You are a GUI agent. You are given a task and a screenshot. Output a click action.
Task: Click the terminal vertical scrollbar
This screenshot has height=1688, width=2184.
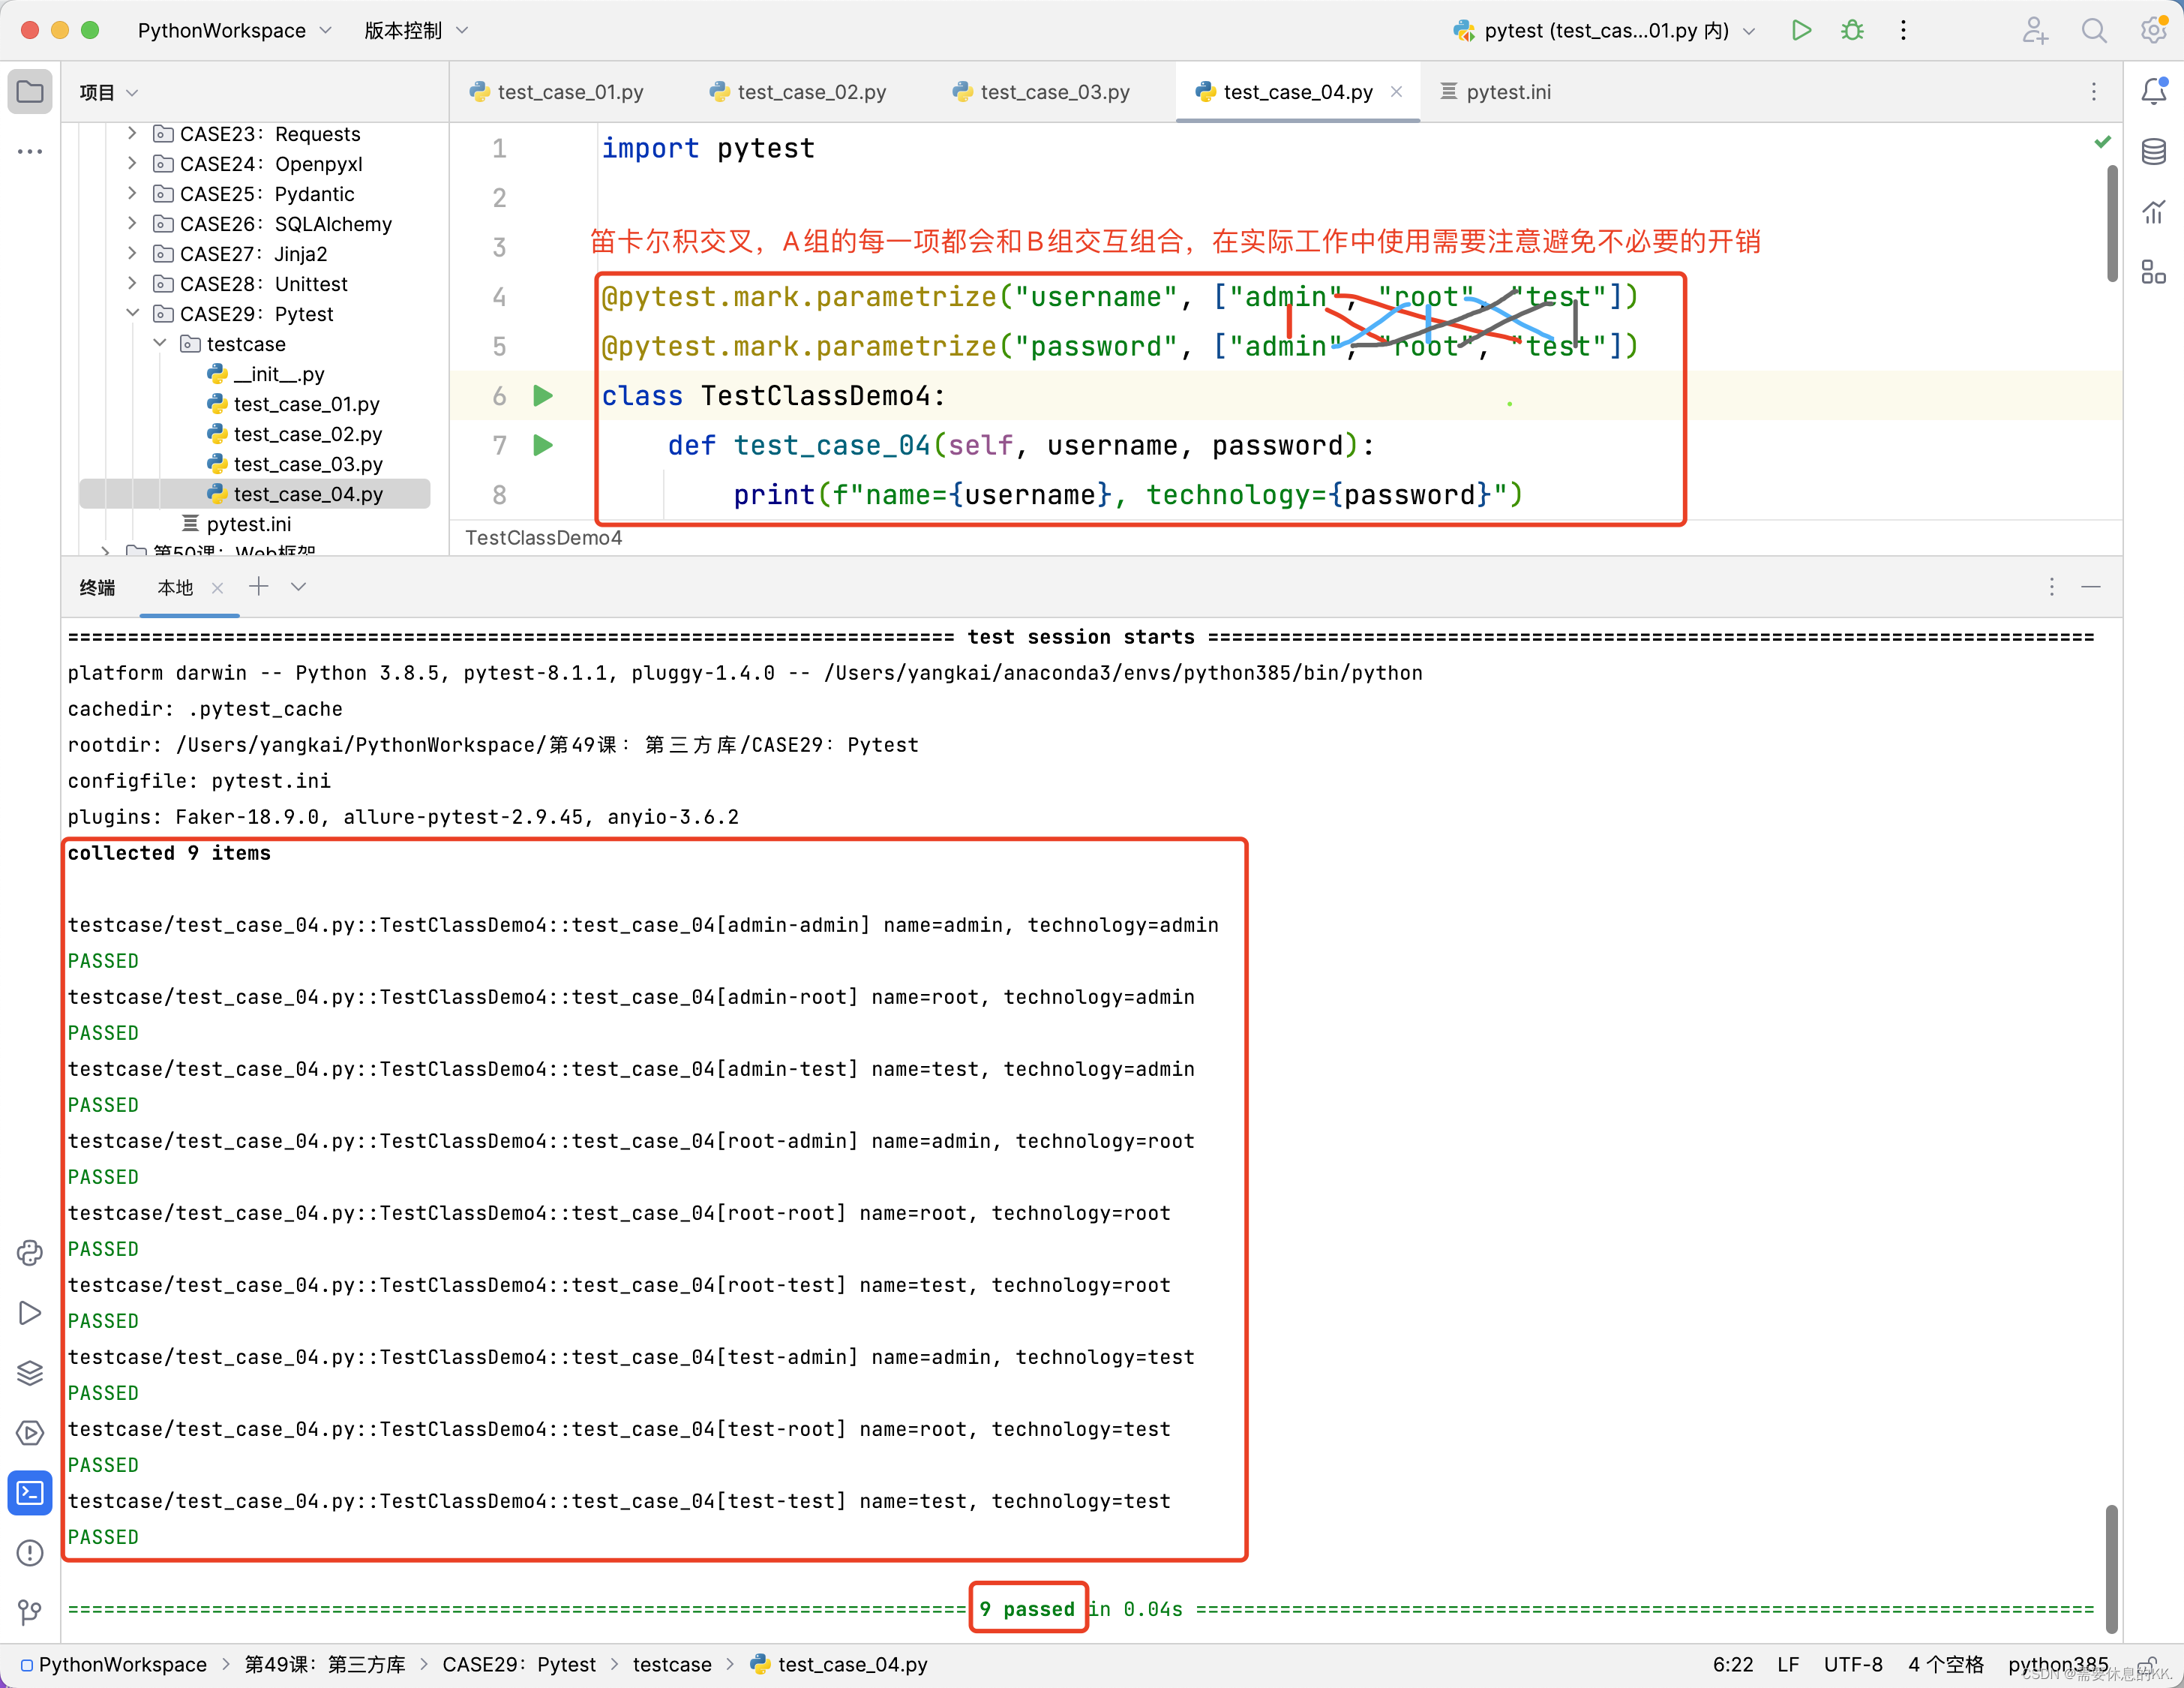pos(2111,1568)
